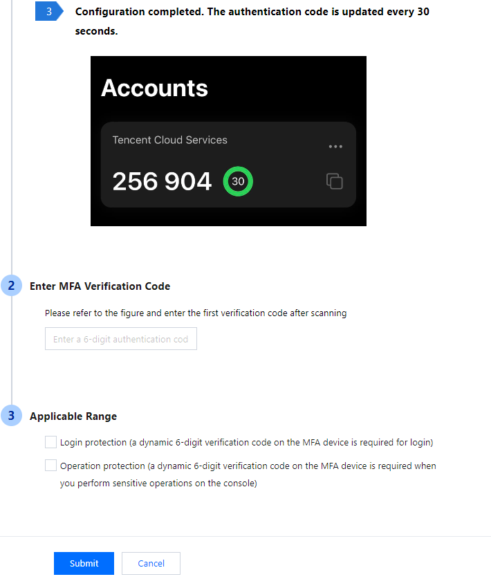Viewport: 491px width, 579px height.
Task: Click the step 3 arrow badge
Action: (47, 12)
